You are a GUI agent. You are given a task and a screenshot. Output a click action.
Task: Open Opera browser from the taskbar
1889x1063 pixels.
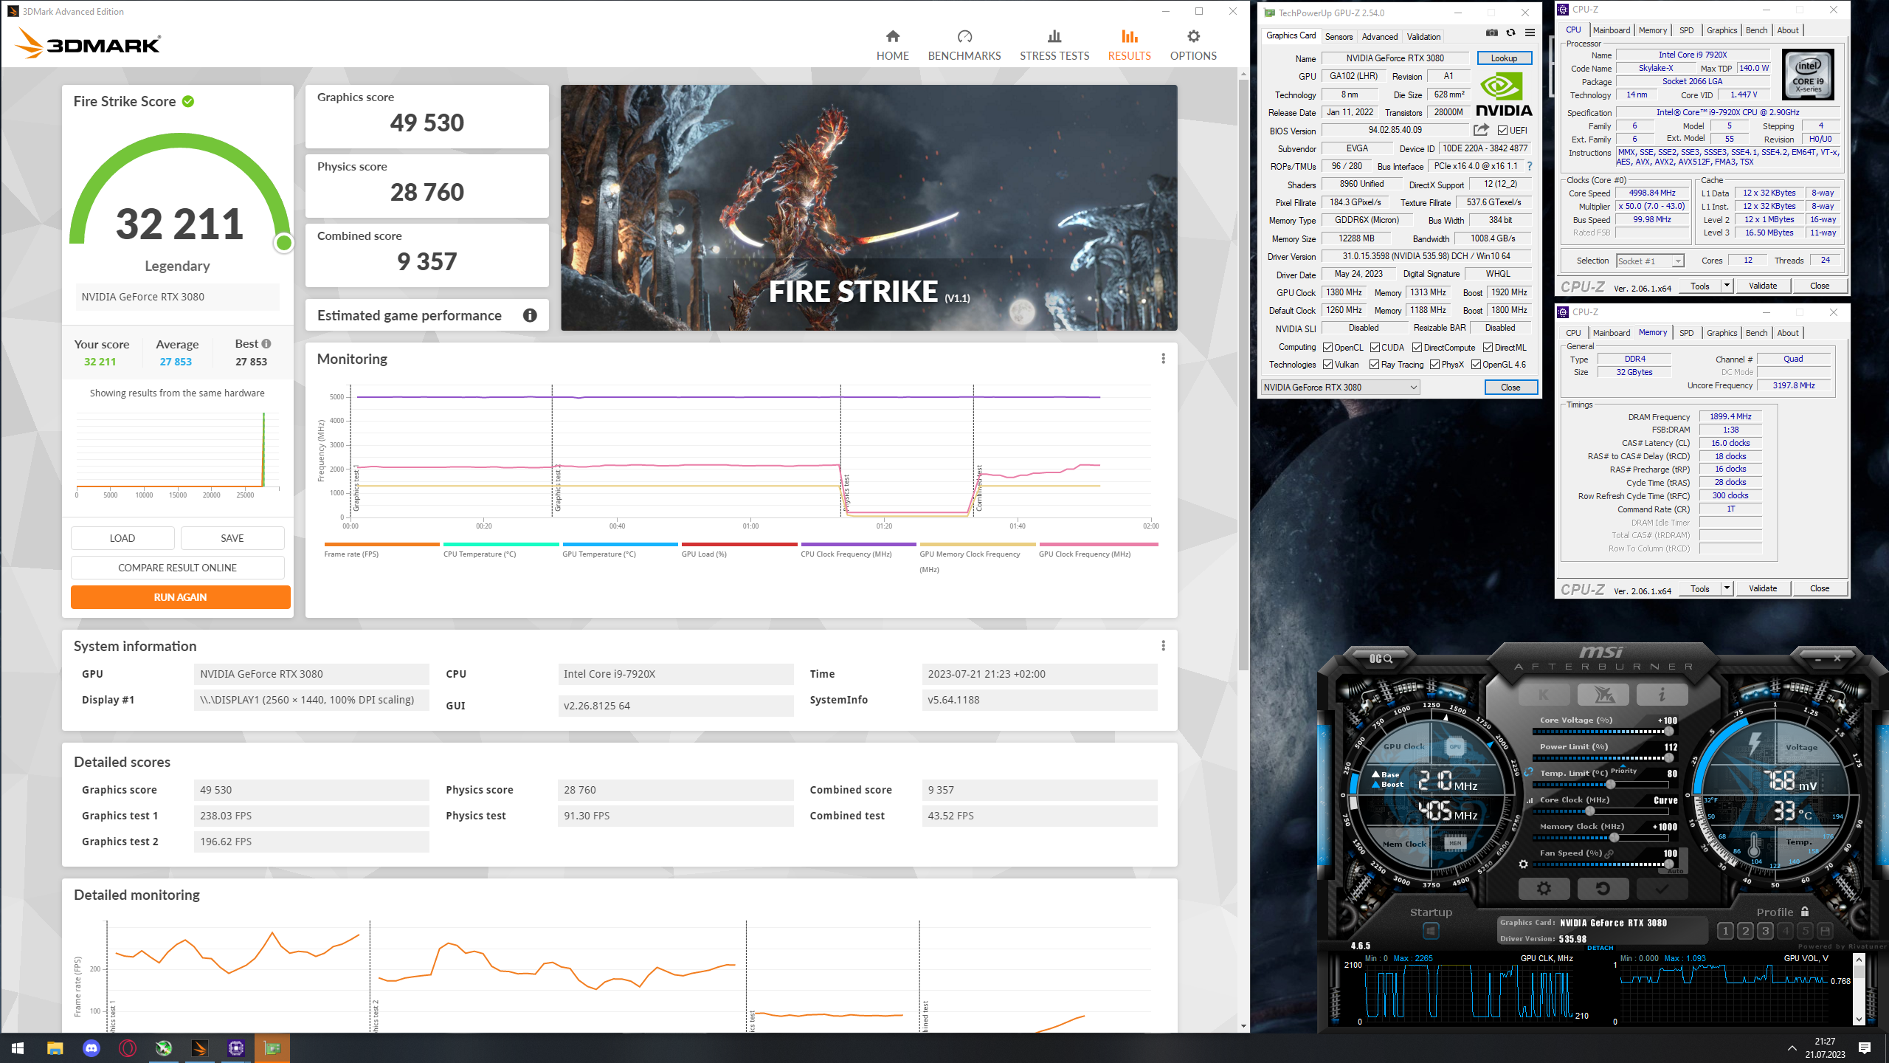(127, 1047)
